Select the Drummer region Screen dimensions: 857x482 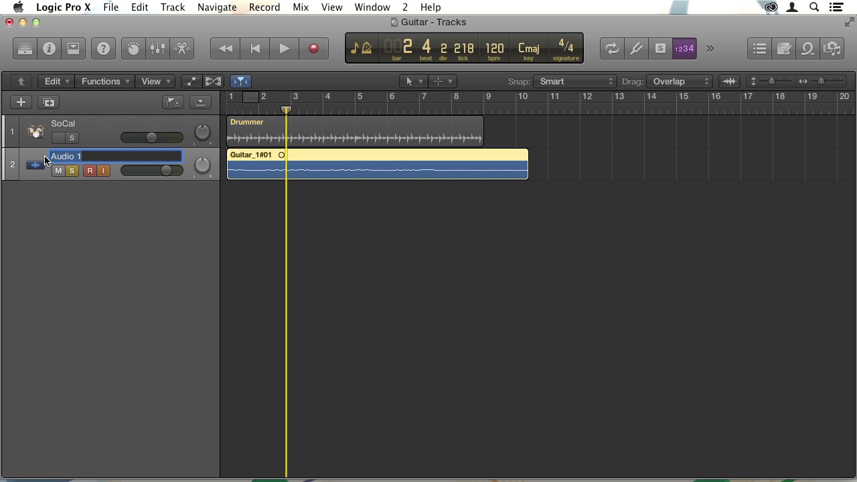(355, 131)
